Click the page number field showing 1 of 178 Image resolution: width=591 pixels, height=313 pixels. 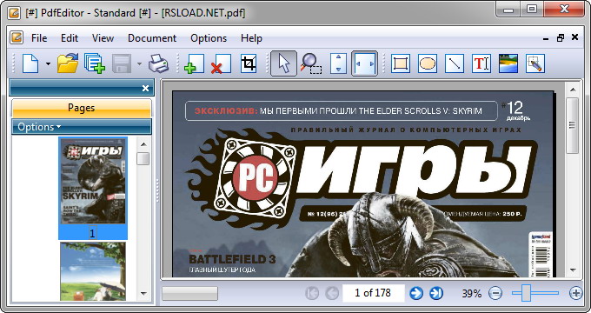373,293
